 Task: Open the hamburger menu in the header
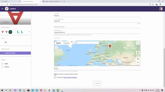2,9
